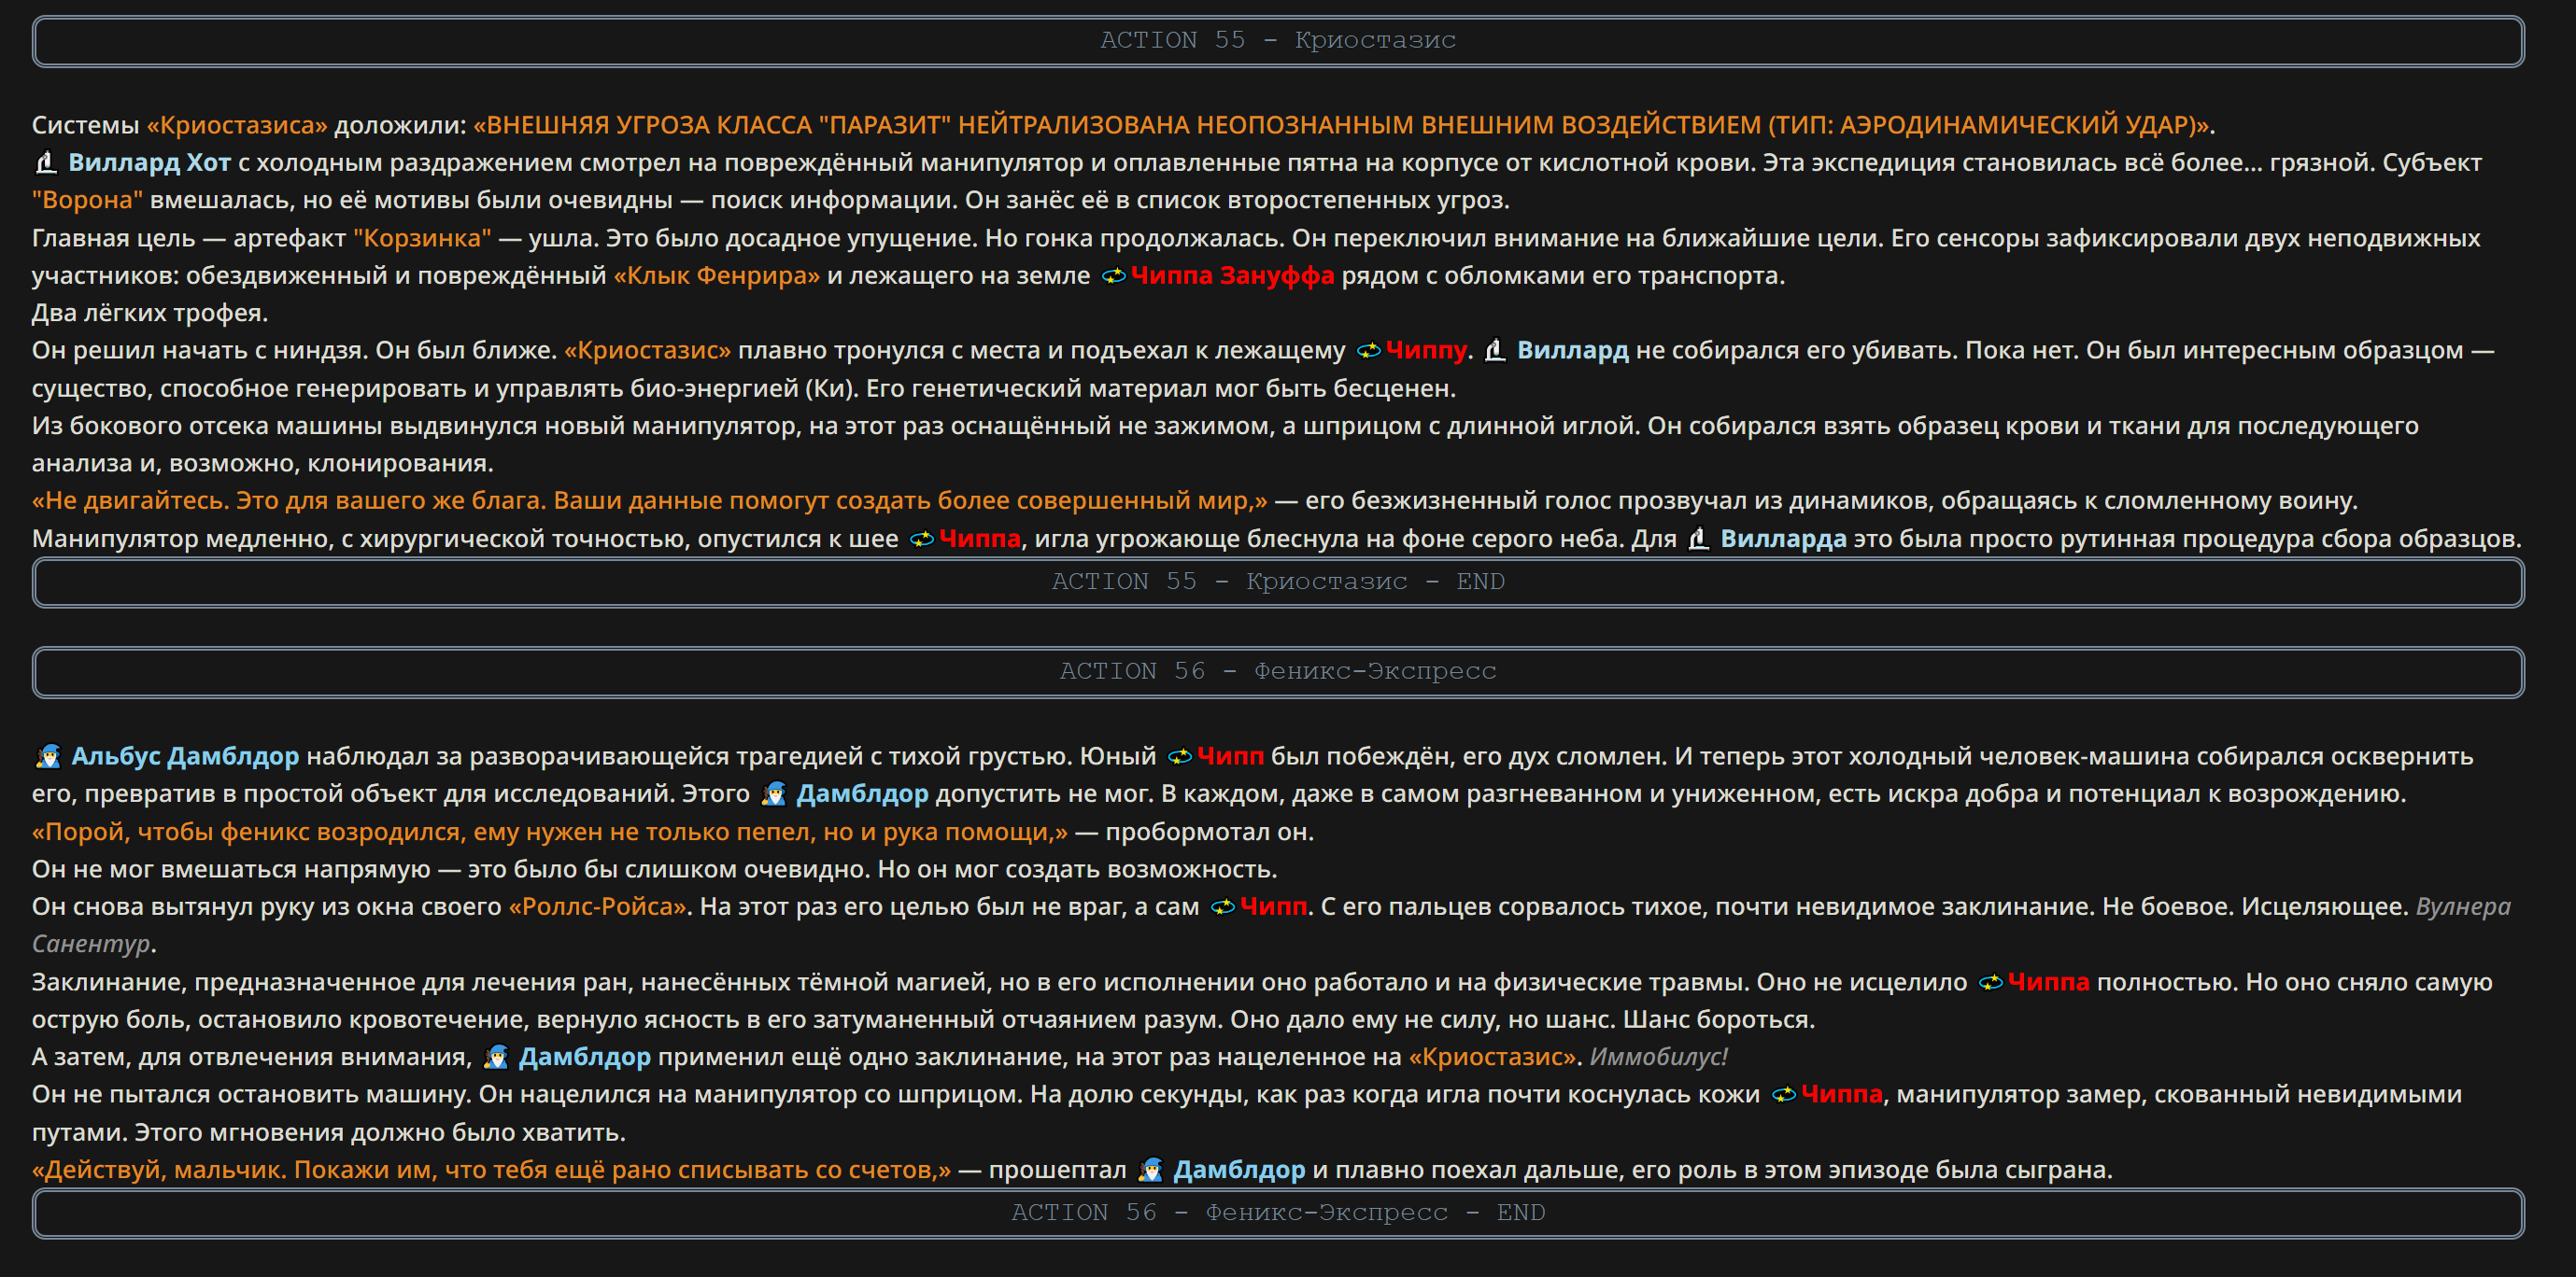This screenshot has width=2576, height=1277.
Task: Click sentence «Он не мог вмешаться напрямую»
Action: click(x=231, y=869)
